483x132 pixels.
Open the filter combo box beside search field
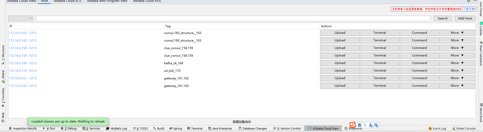(21, 18)
